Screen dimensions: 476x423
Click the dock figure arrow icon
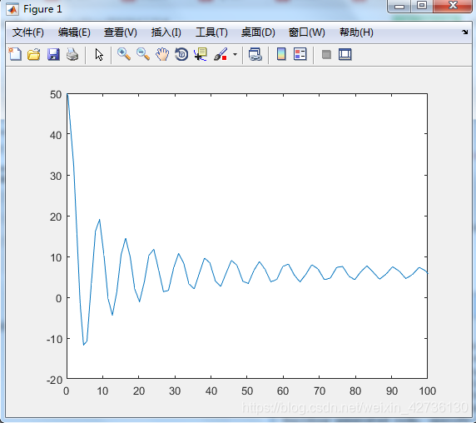click(x=465, y=32)
